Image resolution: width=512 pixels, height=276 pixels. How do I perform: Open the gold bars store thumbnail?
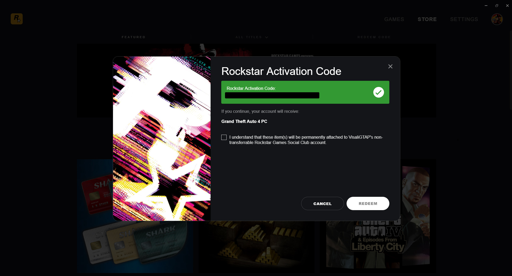tap(257, 247)
